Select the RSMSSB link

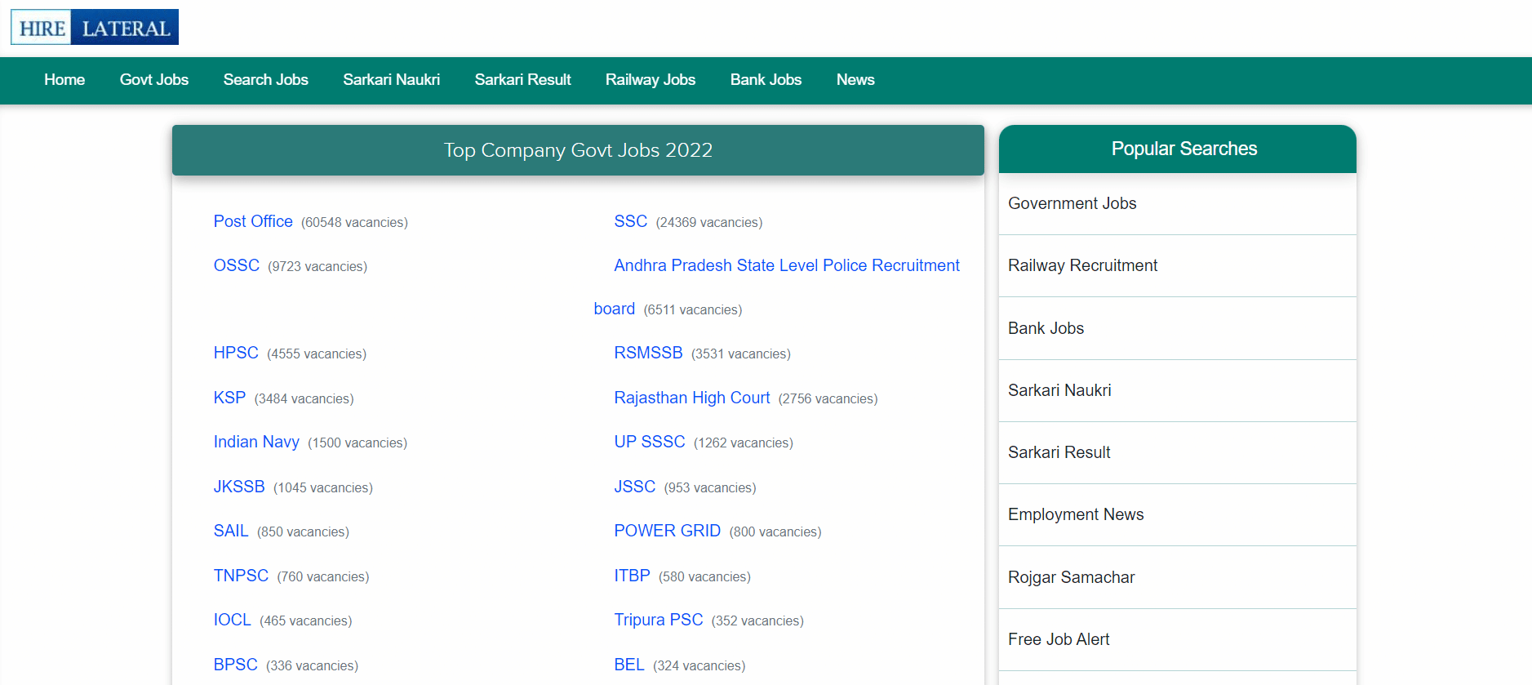[648, 353]
